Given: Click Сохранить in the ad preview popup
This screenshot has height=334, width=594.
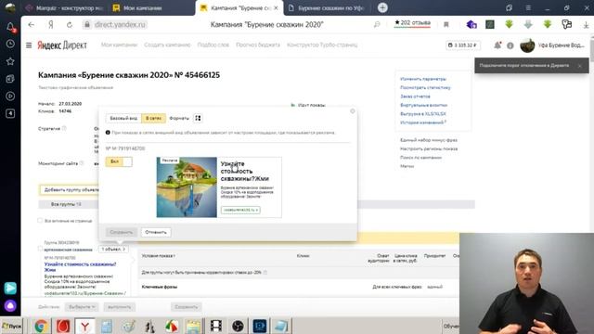Looking at the screenshot, I should (122, 232).
